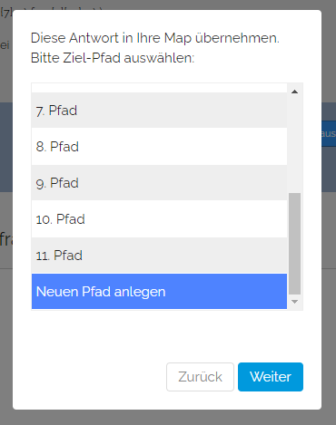Screen dimensions: 336x425
Task: Pick '10. Pfad' from the list
Action: click(159, 219)
